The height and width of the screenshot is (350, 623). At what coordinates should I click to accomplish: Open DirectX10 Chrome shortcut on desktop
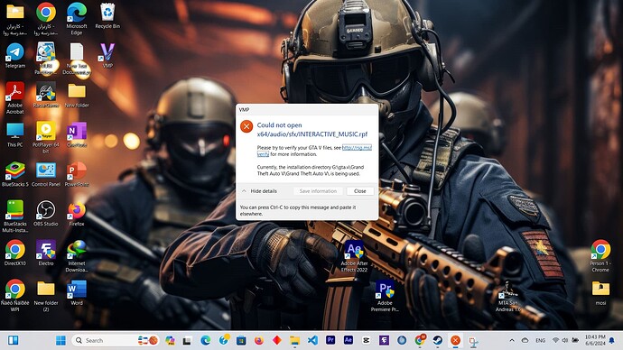15,253
